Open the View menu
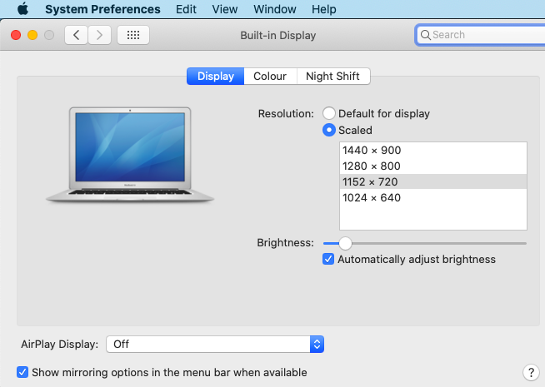 [x=224, y=9]
